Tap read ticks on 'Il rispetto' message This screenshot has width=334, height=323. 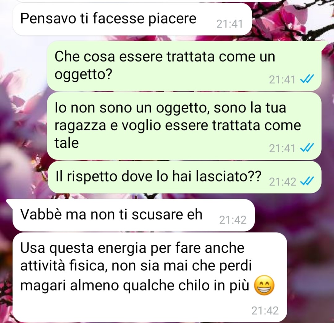pos(307,182)
